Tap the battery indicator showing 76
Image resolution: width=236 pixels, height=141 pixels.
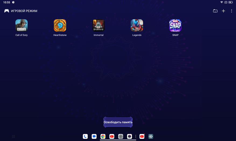click(x=231, y=2)
